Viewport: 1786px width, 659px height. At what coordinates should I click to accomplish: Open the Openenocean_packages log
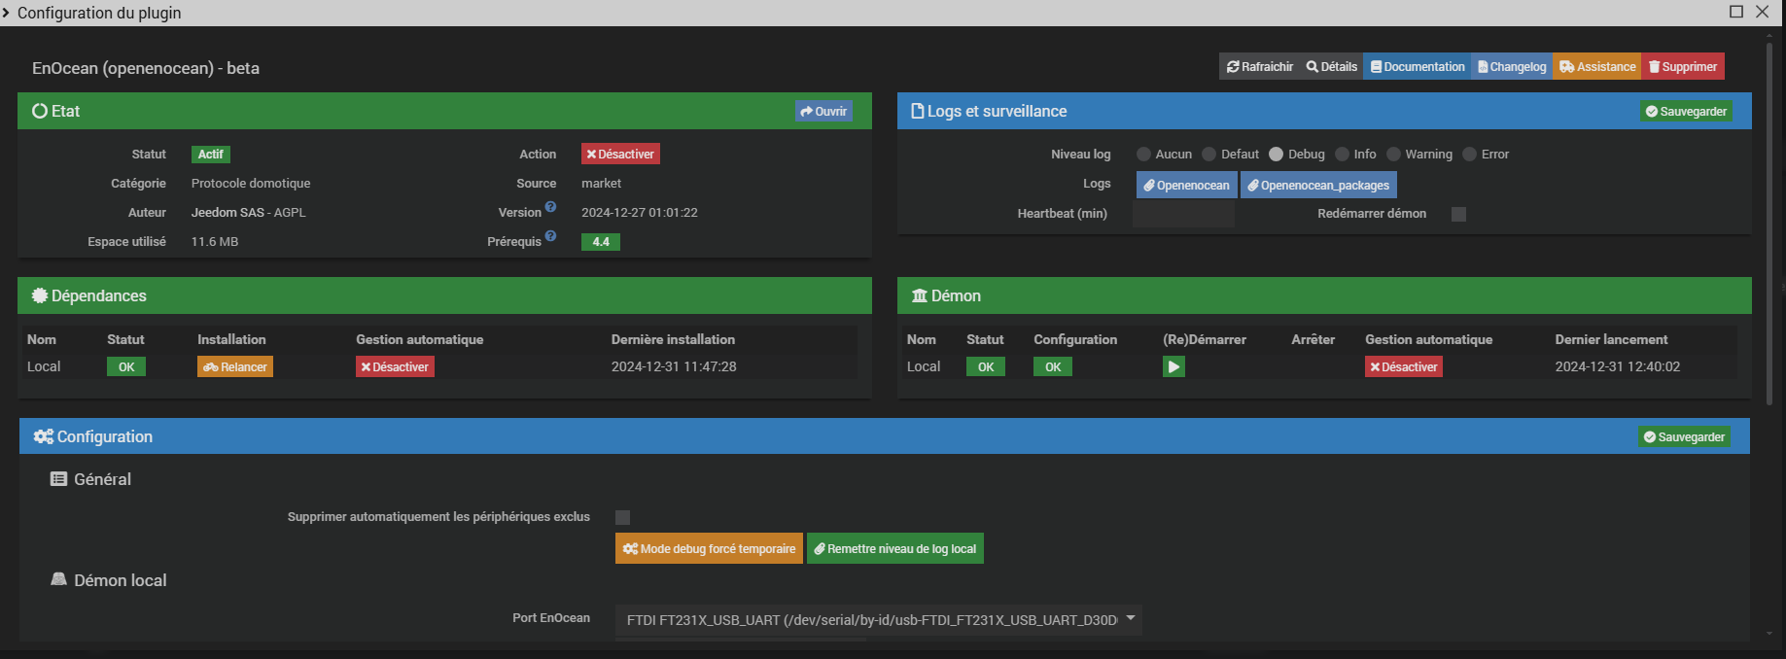coord(1318,185)
